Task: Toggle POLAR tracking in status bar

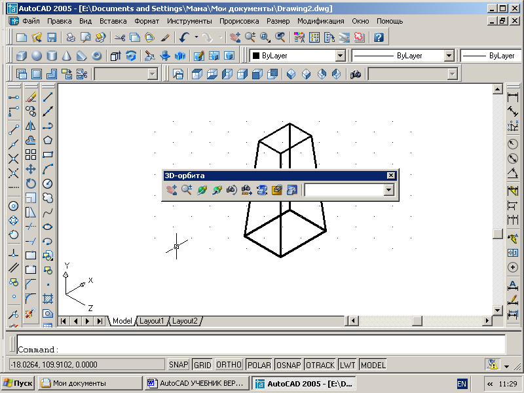Action: point(259,365)
